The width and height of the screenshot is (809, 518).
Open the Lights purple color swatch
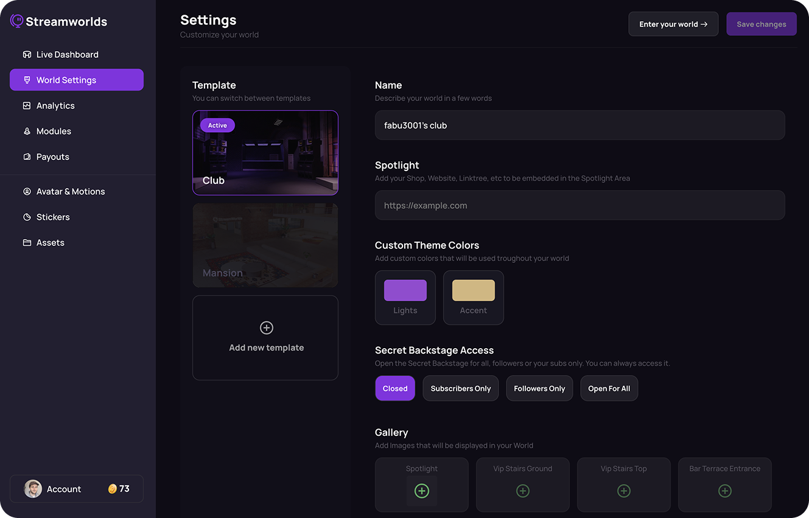click(405, 290)
